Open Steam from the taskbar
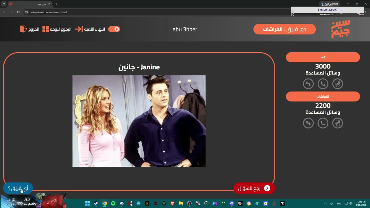Screen dimensions: 370x208 (96, 203)
